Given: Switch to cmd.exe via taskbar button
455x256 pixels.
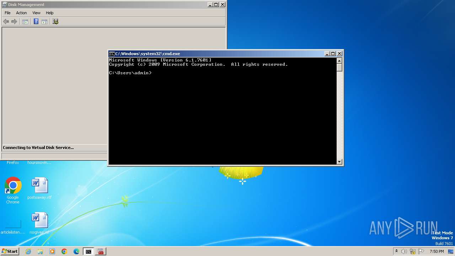Looking at the screenshot, I should [89, 251].
